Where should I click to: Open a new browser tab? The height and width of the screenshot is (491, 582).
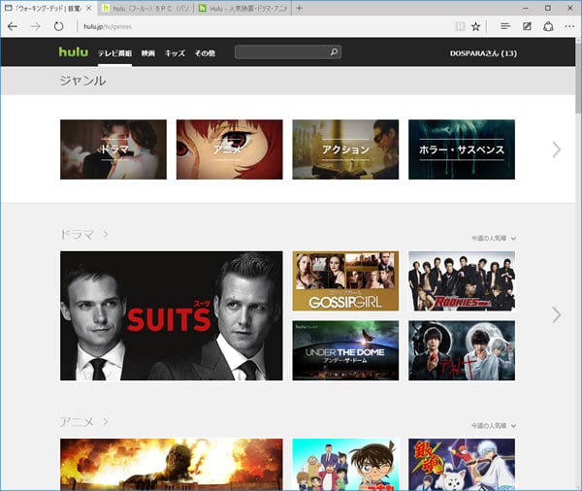tap(299, 8)
